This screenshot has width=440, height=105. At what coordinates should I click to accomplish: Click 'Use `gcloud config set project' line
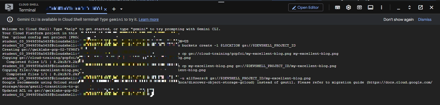point(40,37)
